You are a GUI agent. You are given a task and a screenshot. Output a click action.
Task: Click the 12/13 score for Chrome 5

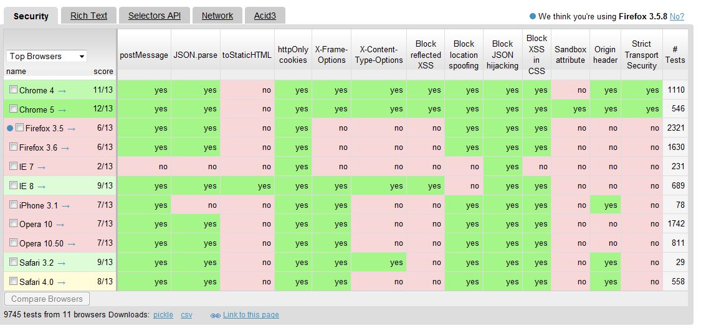[103, 108]
